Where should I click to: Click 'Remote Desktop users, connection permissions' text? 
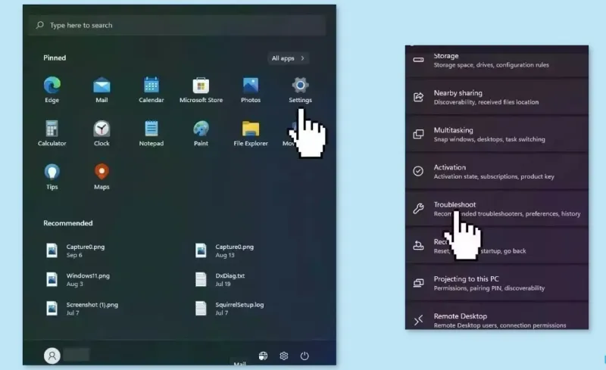point(500,325)
